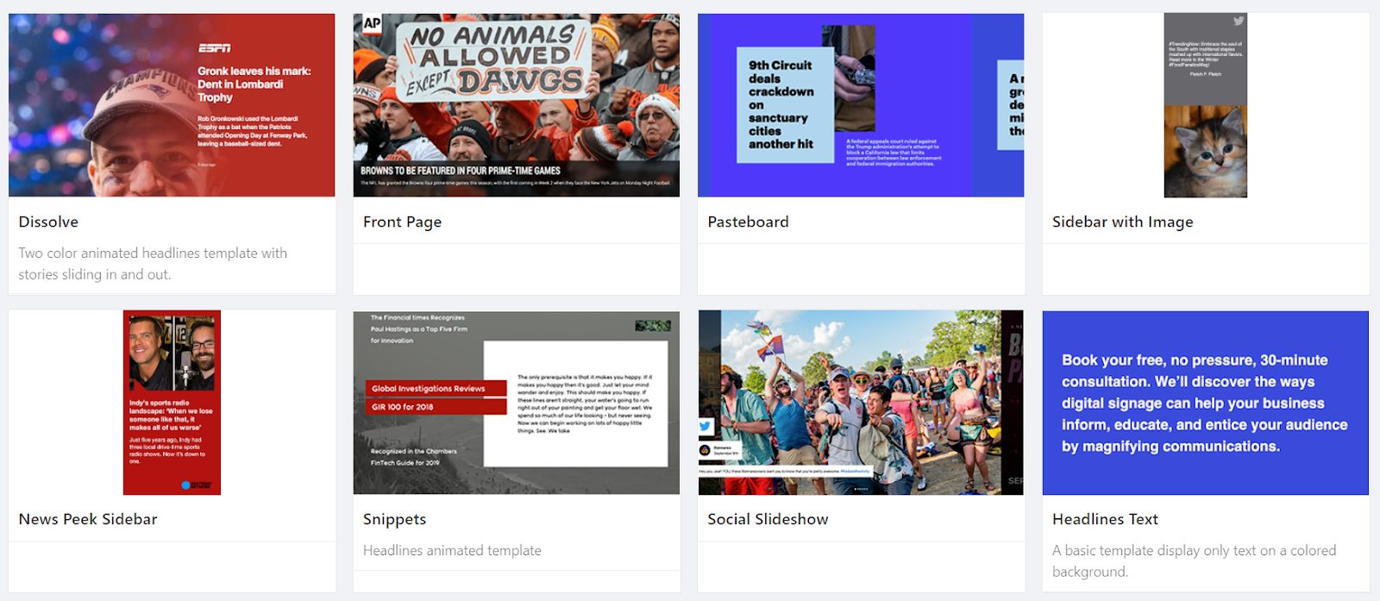Viewport: 1380px width, 601px height.
Task: Click the Dissolve title
Action: [48, 222]
